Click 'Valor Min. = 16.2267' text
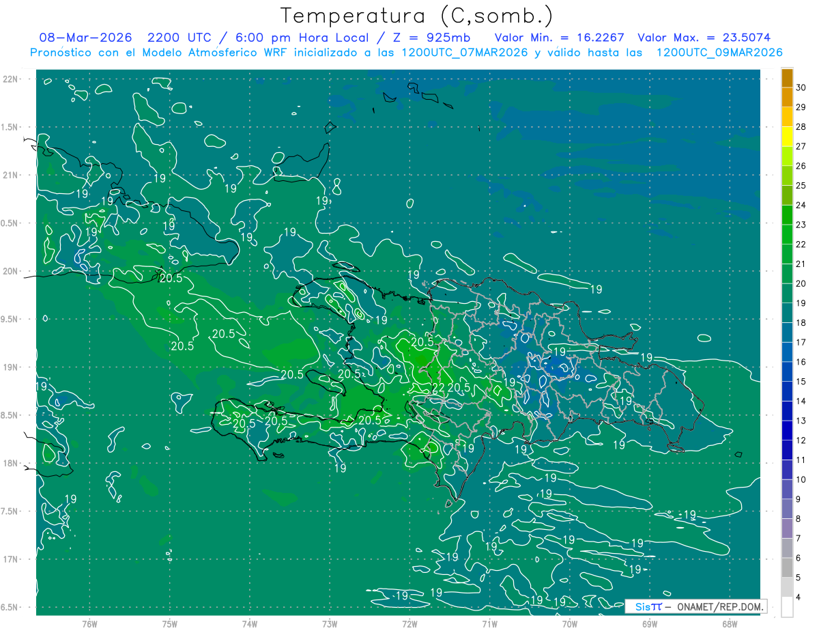The height and width of the screenshot is (633, 819). point(559,38)
